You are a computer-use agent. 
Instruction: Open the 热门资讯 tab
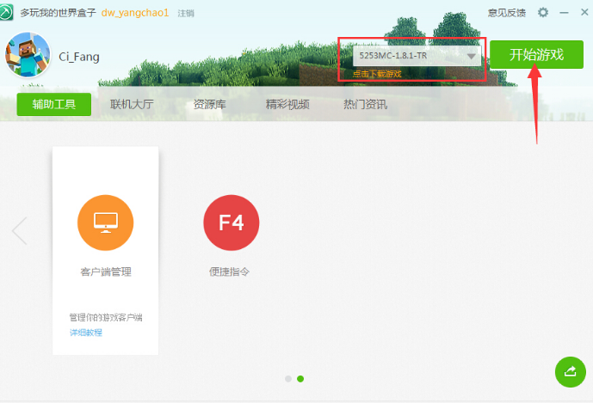(365, 104)
